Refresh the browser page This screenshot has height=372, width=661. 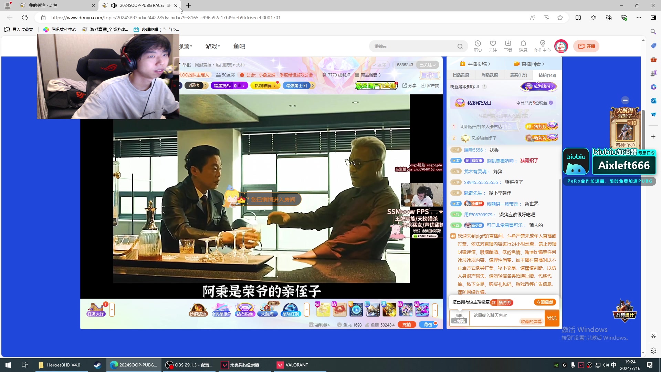coord(25,18)
